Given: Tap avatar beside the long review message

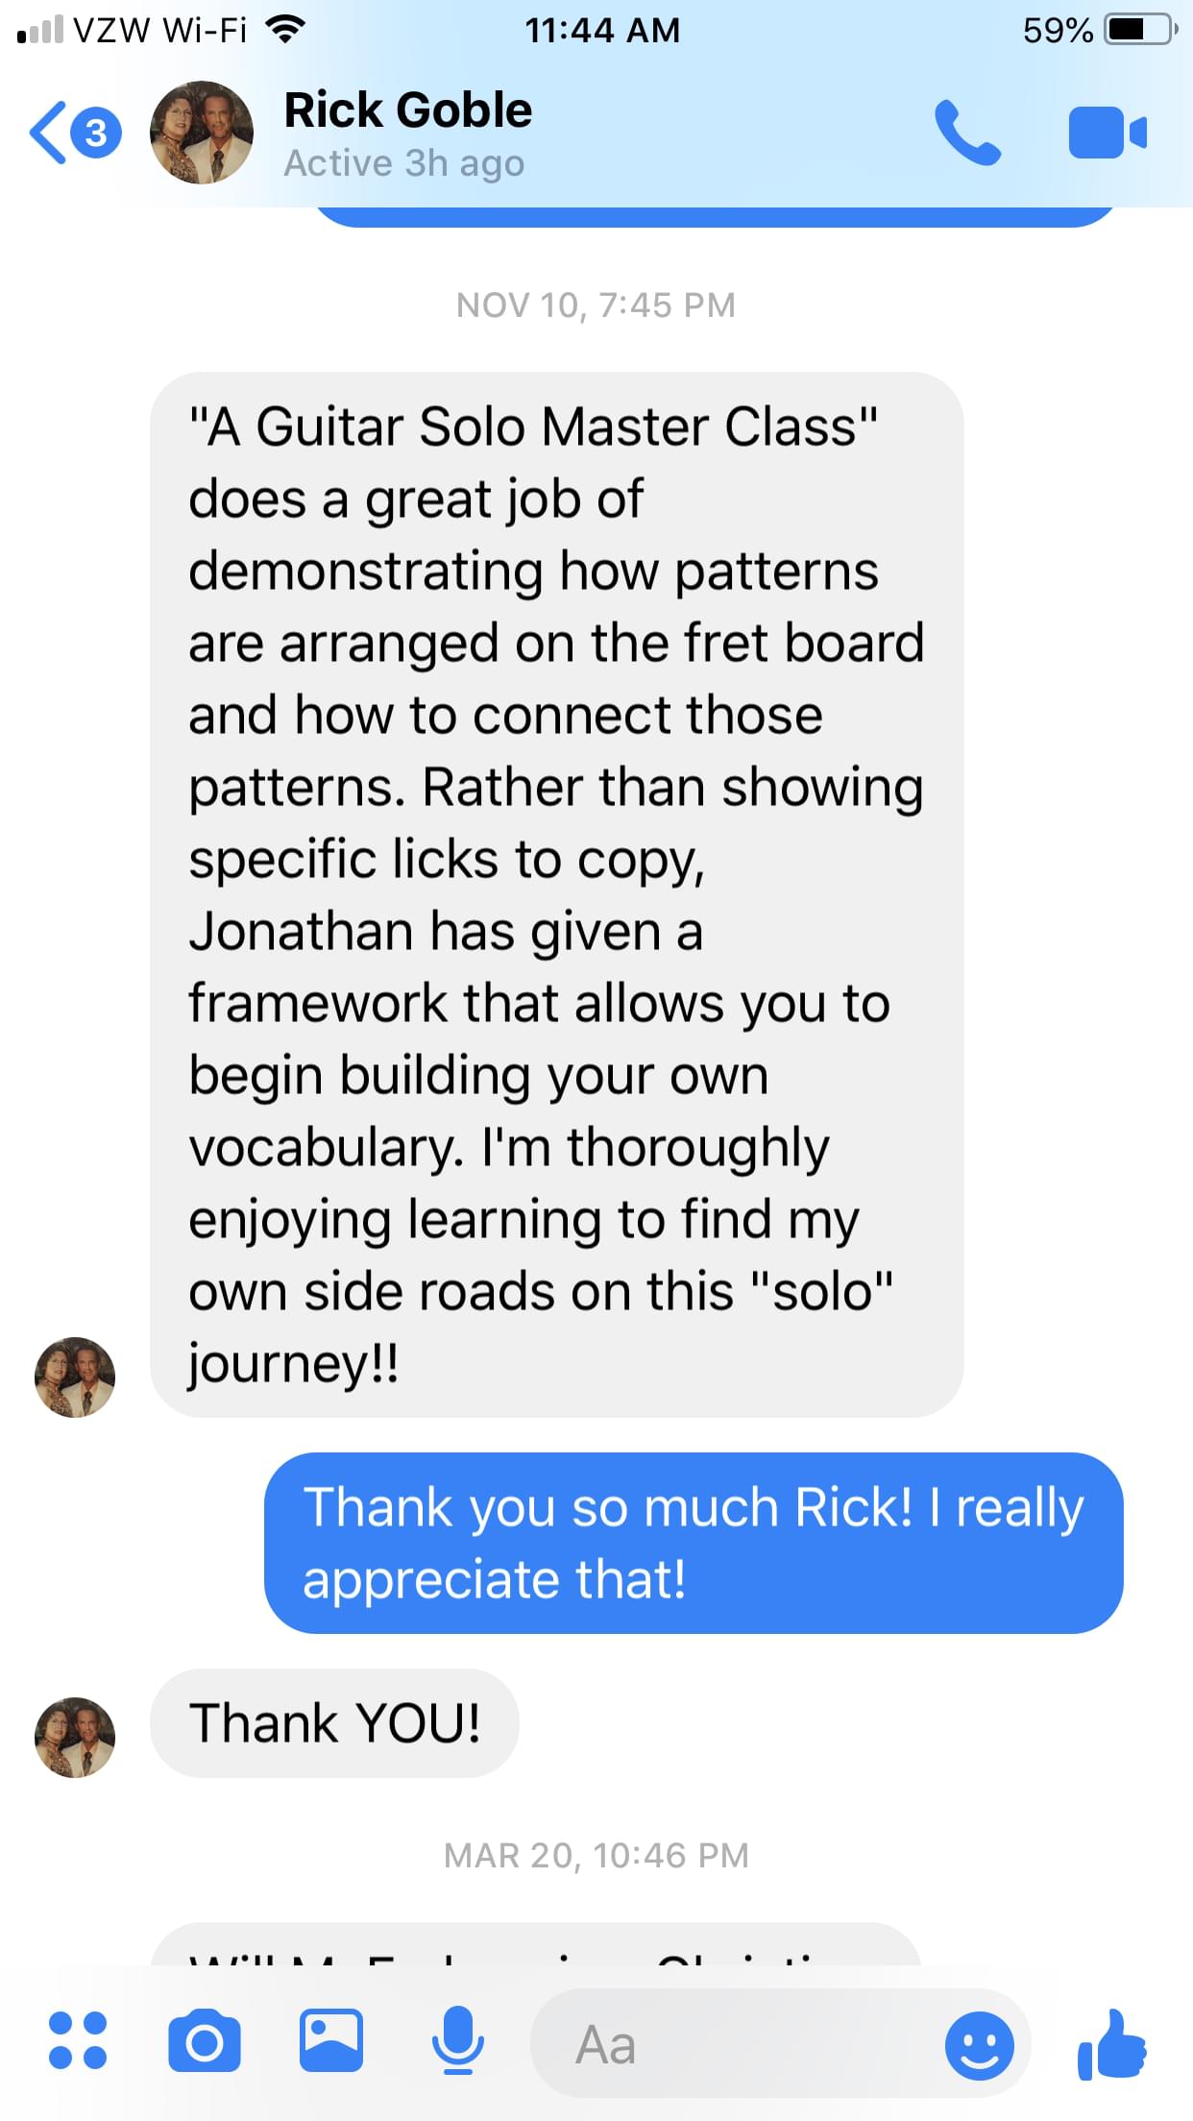Looking at the screenshot, I should 75,1377.
